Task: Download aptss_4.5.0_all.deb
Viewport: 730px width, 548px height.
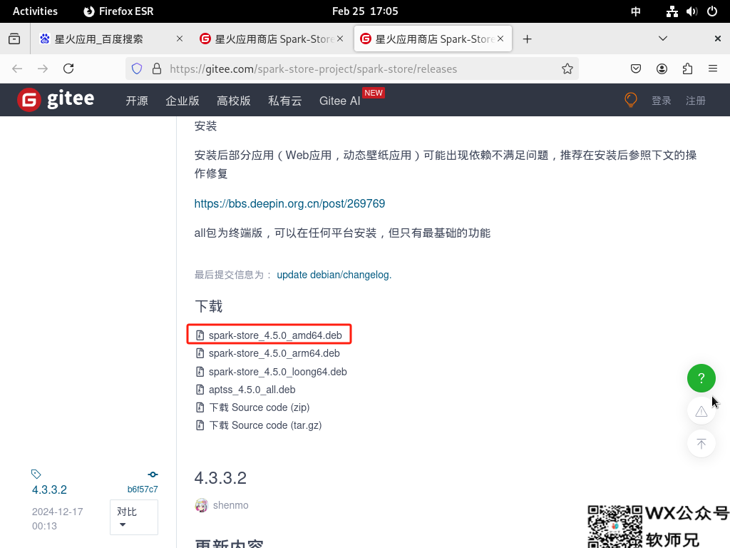Action: click(x=252, y=390)
